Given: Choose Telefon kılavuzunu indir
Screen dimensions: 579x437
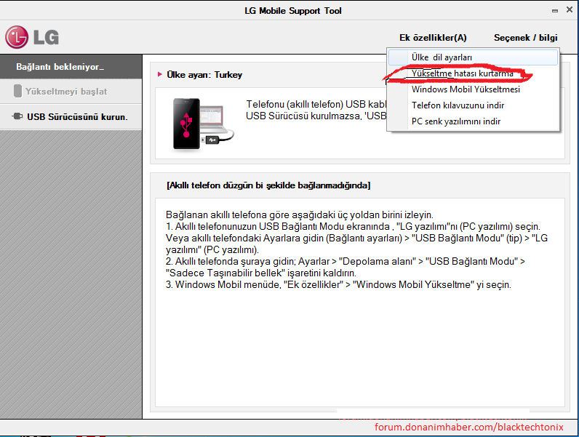Looking at the screenshot, I should pos(473,105).
